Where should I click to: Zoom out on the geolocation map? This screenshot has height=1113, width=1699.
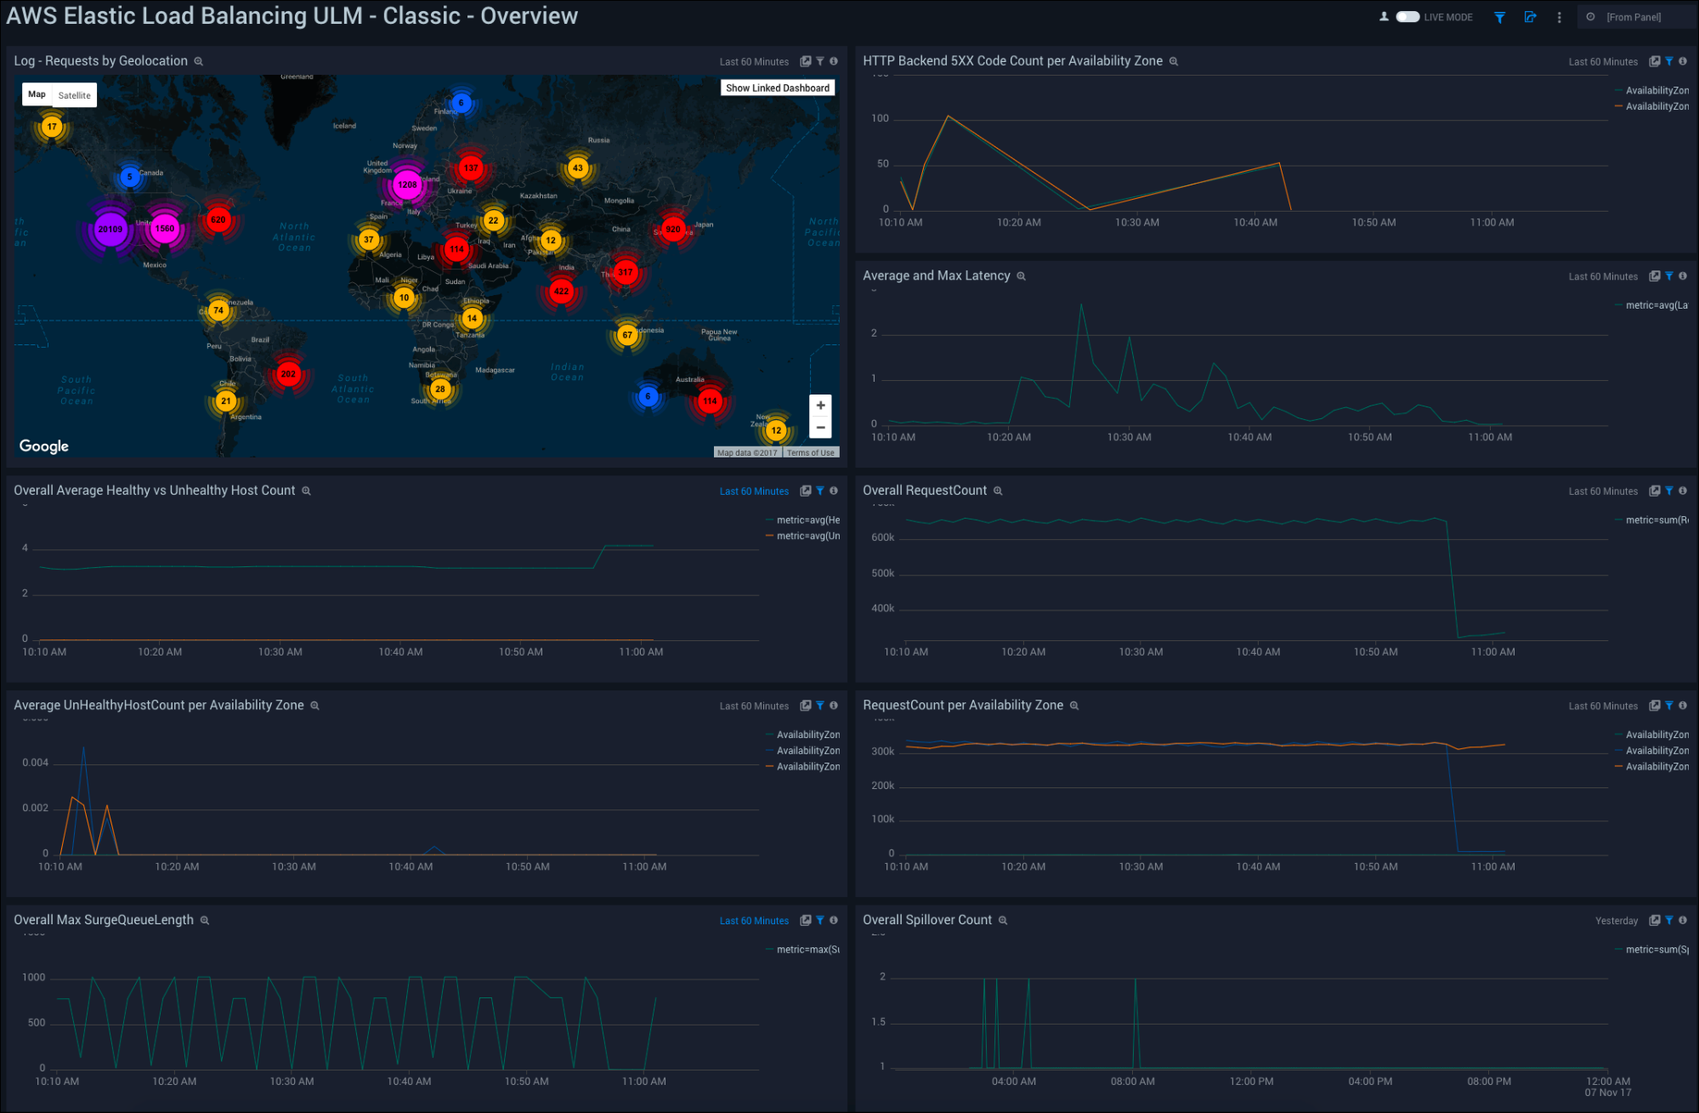coord(820,428)
